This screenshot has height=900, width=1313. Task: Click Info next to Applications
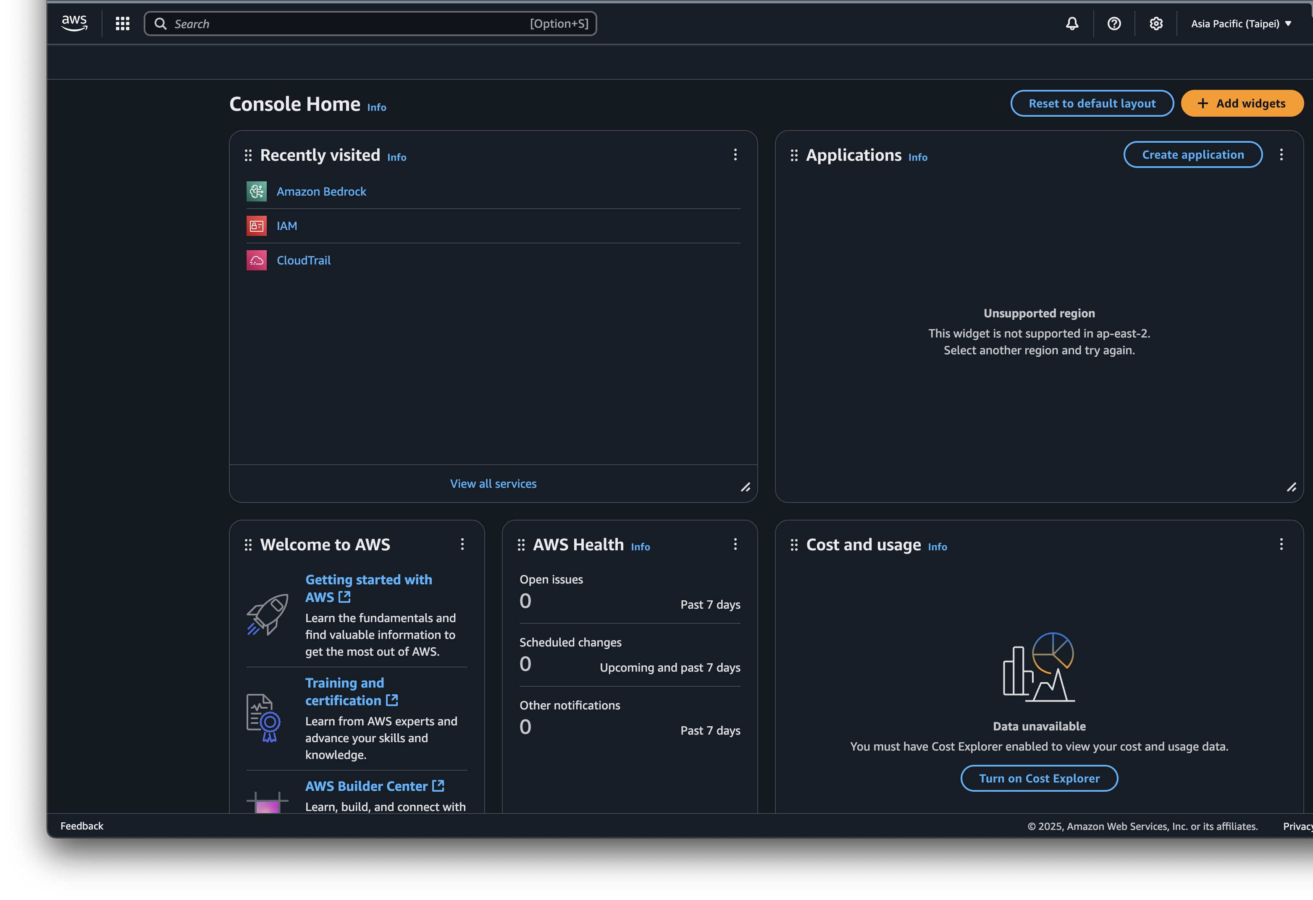pyautogui.click(x=917, y=157)
